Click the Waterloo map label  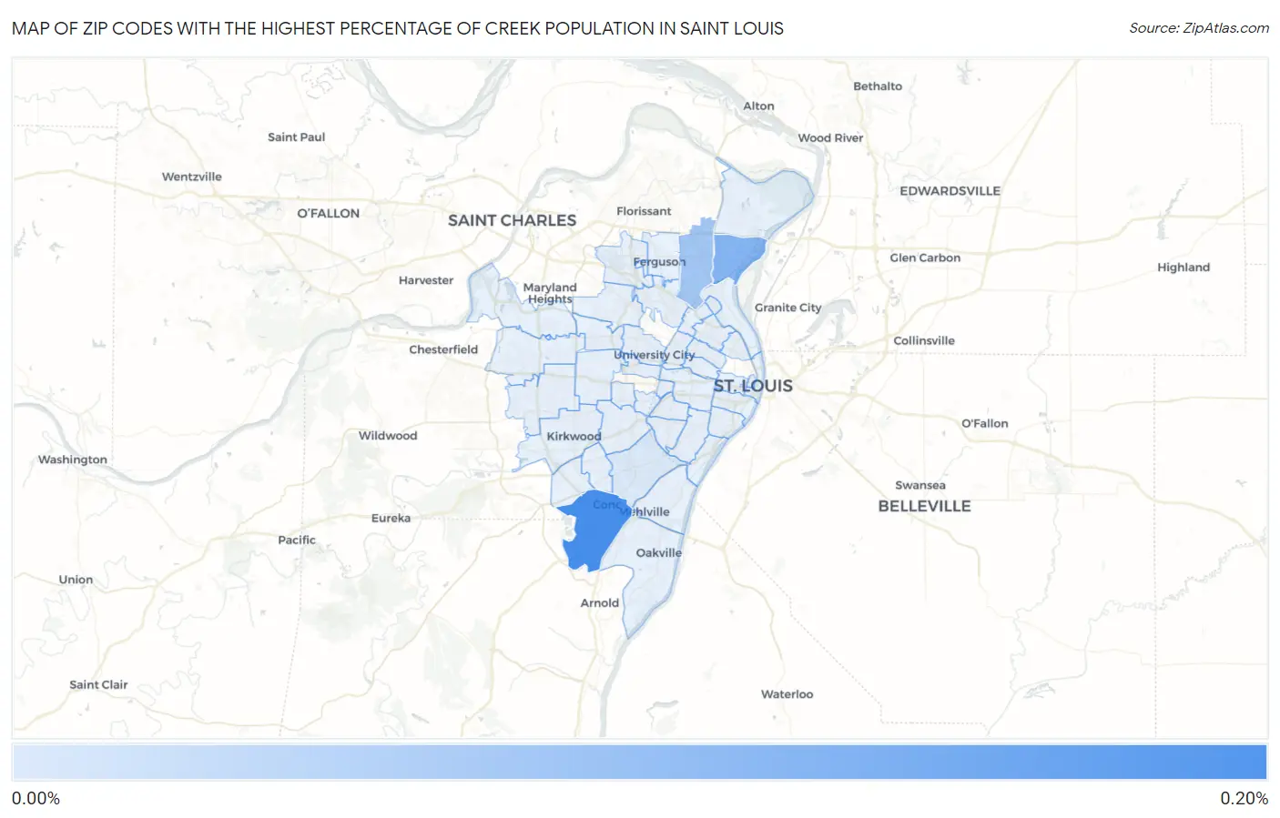coord(787,694)
